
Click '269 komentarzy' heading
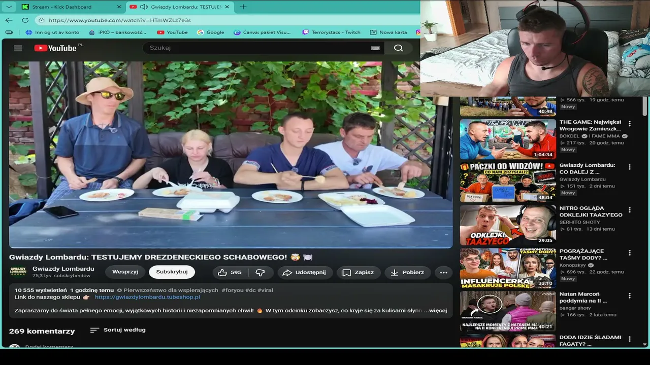point(42,331)
